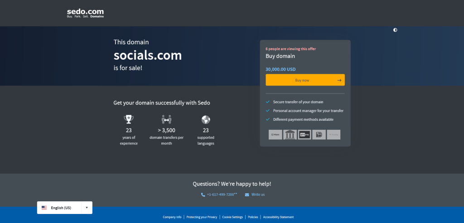Click the 30,000.00 USD price text
Screen dimensions: 464x223
pyautogui.click(x=280, y=69)
